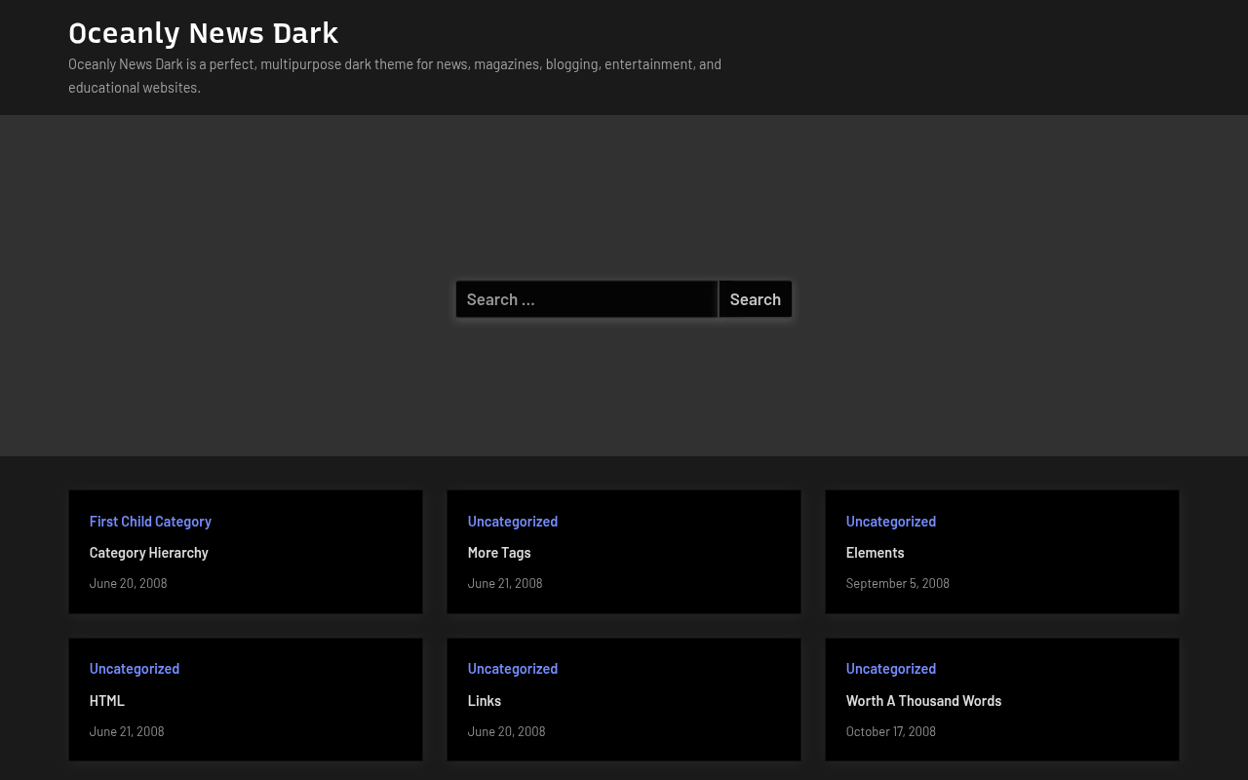The image size is (1248, 780).
Task: Select the June 21, 2008 date under HTML
Action: tap(127, 731)
